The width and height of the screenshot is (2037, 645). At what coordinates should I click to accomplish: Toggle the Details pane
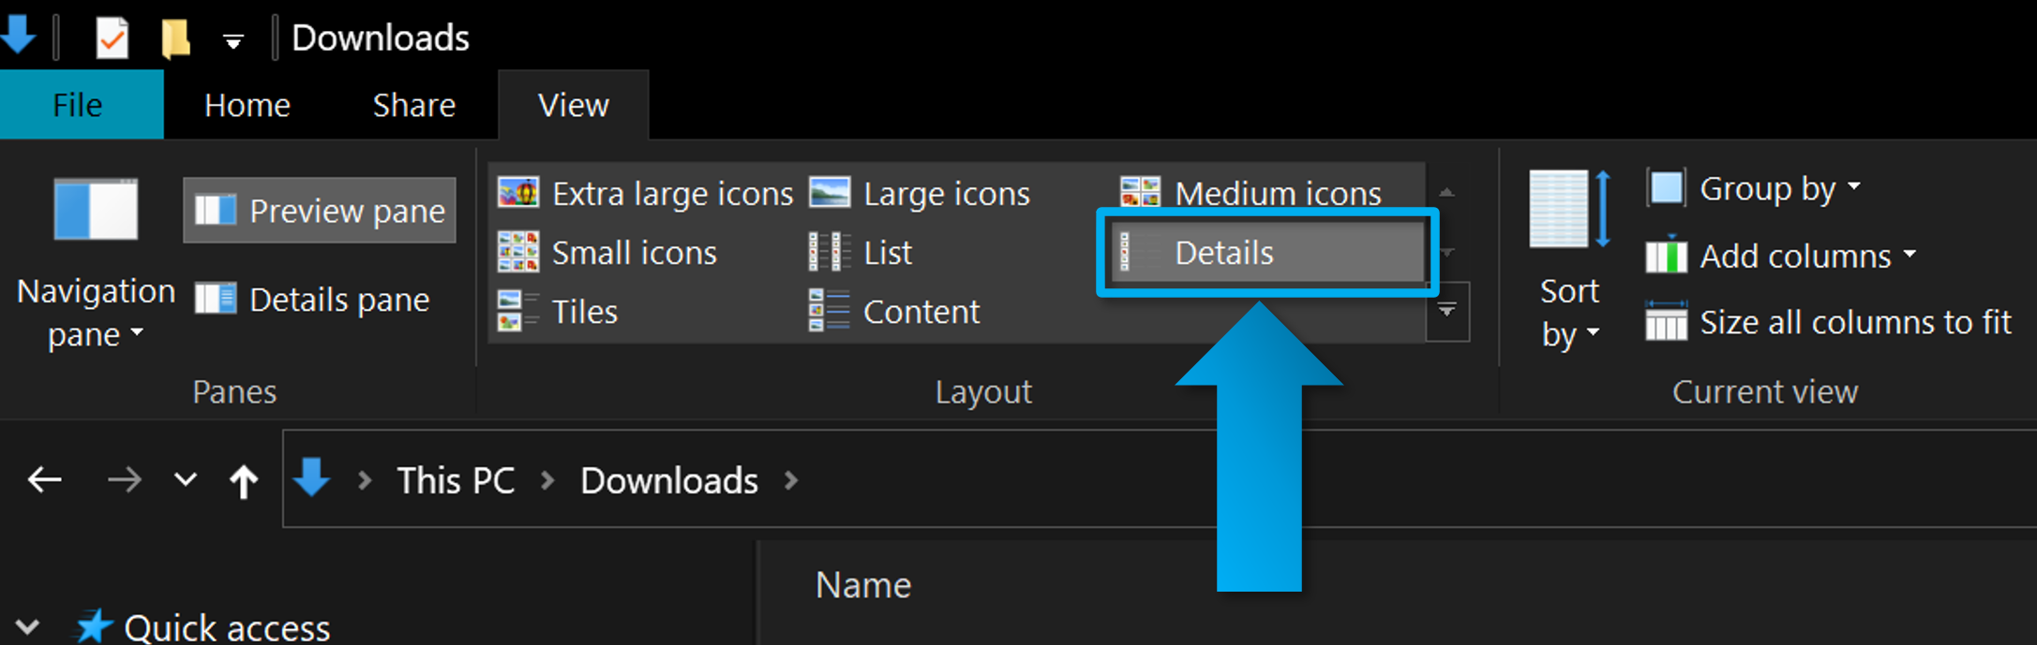[313, 300]
